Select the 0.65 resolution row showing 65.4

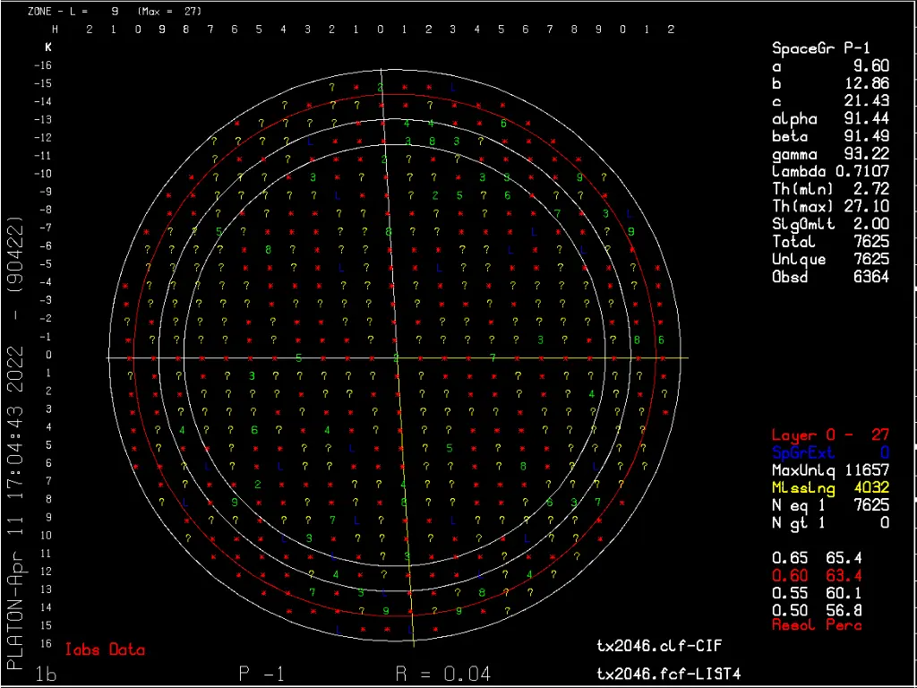click(x=817, y=559)
